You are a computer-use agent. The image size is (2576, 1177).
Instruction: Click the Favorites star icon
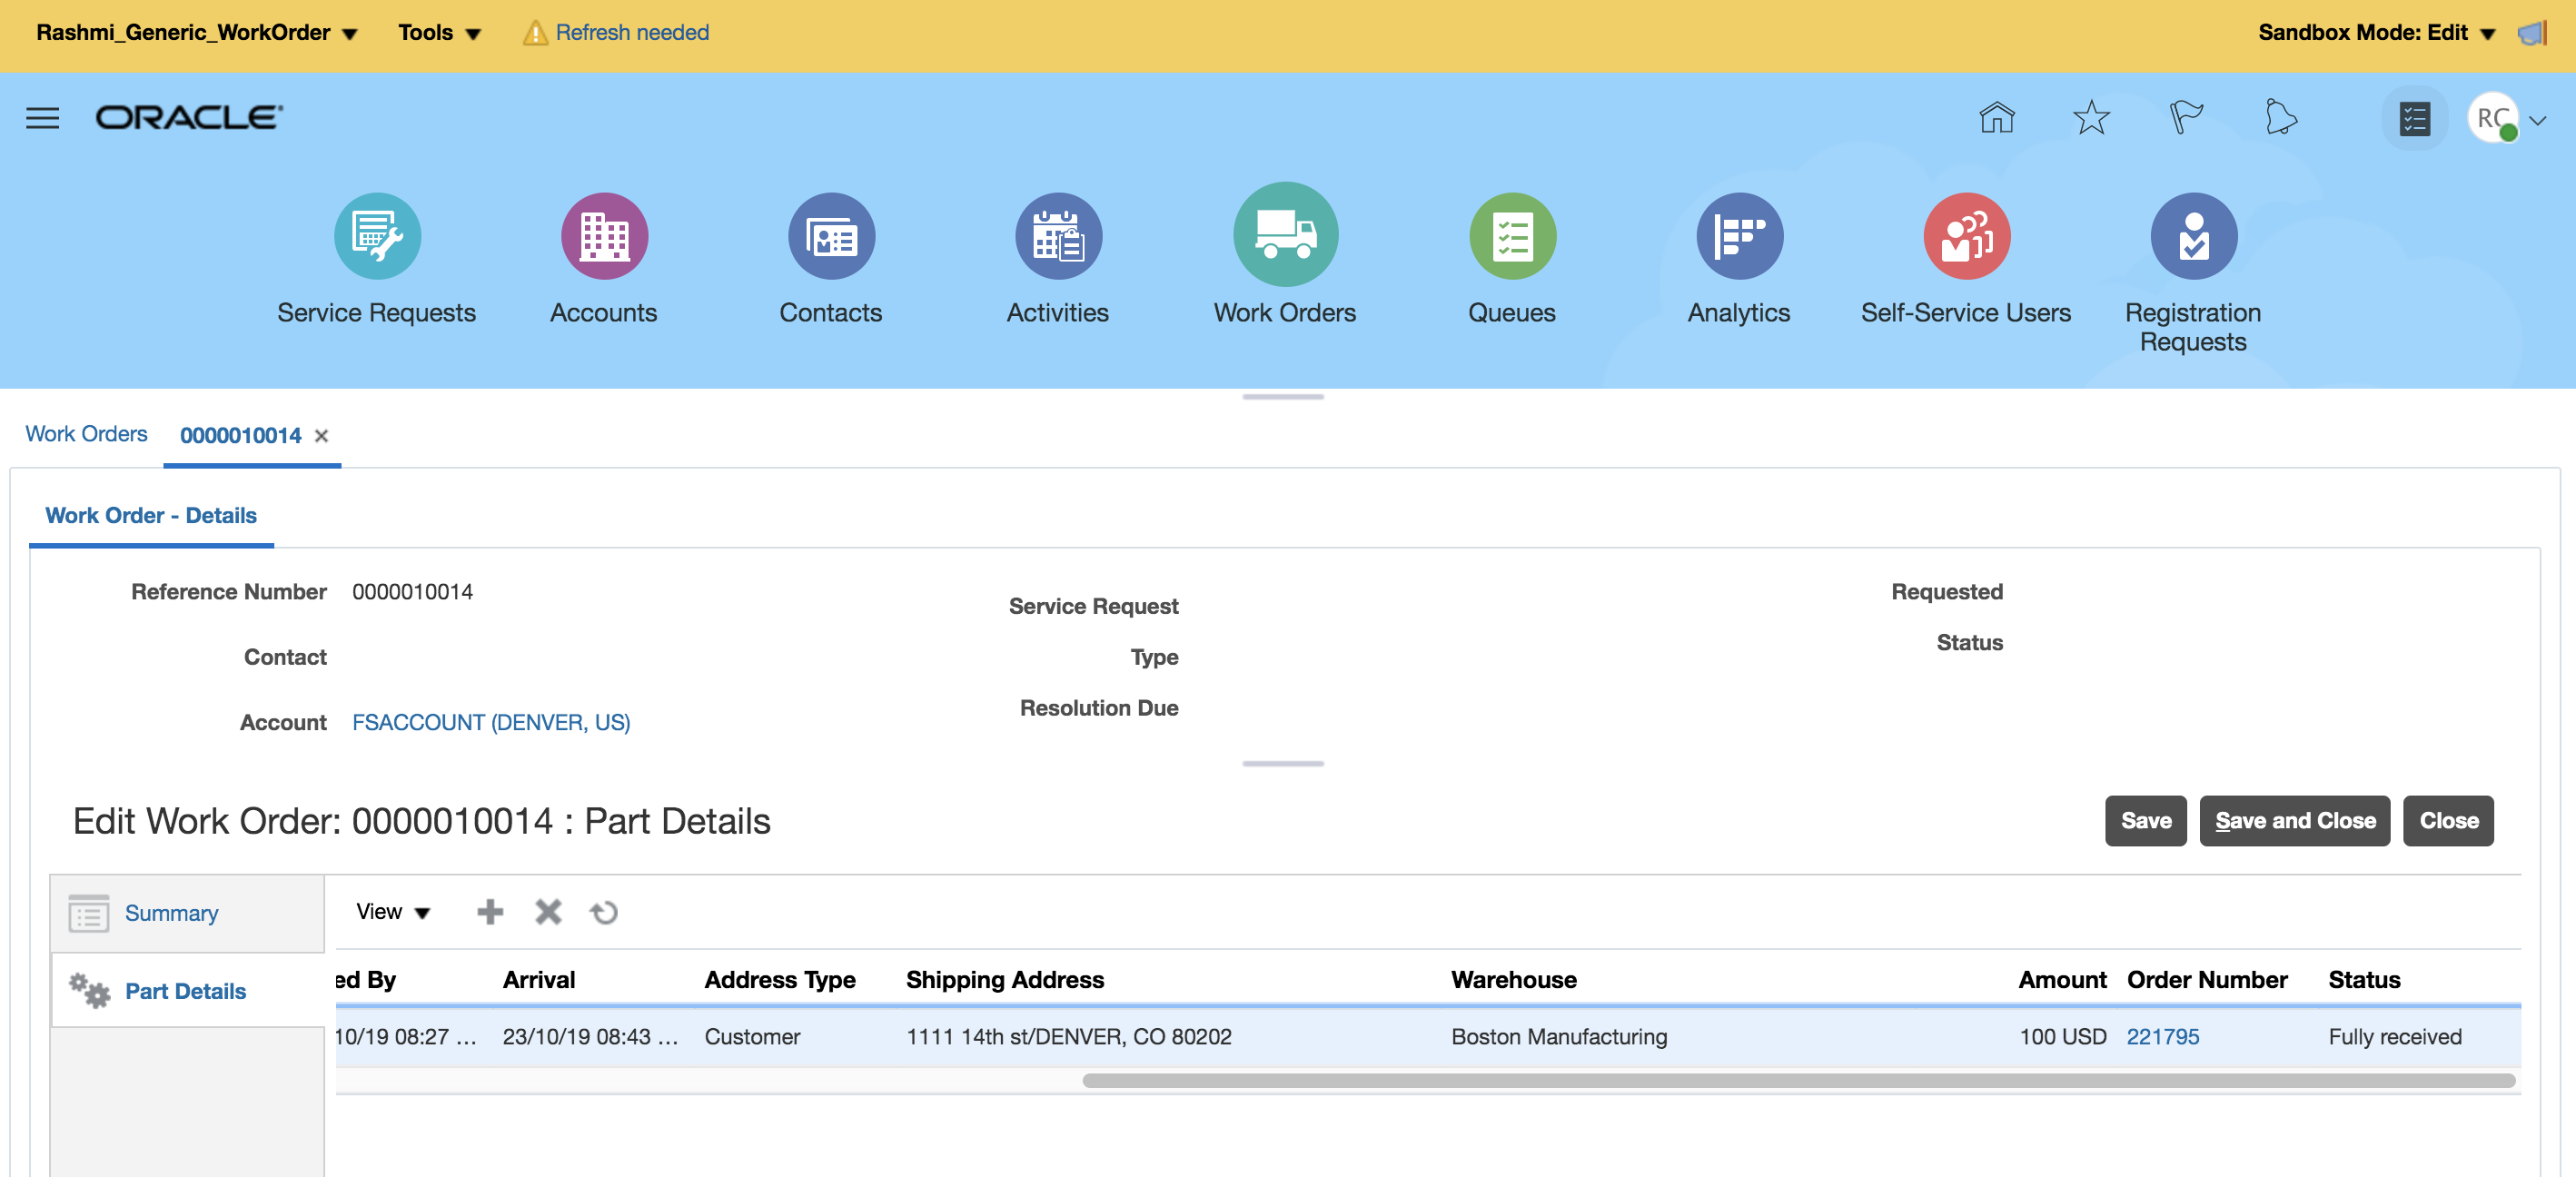click(2090, 118)
